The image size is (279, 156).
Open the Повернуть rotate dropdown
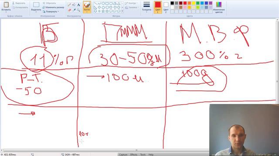pyautogui.click(x=51, y=12)
